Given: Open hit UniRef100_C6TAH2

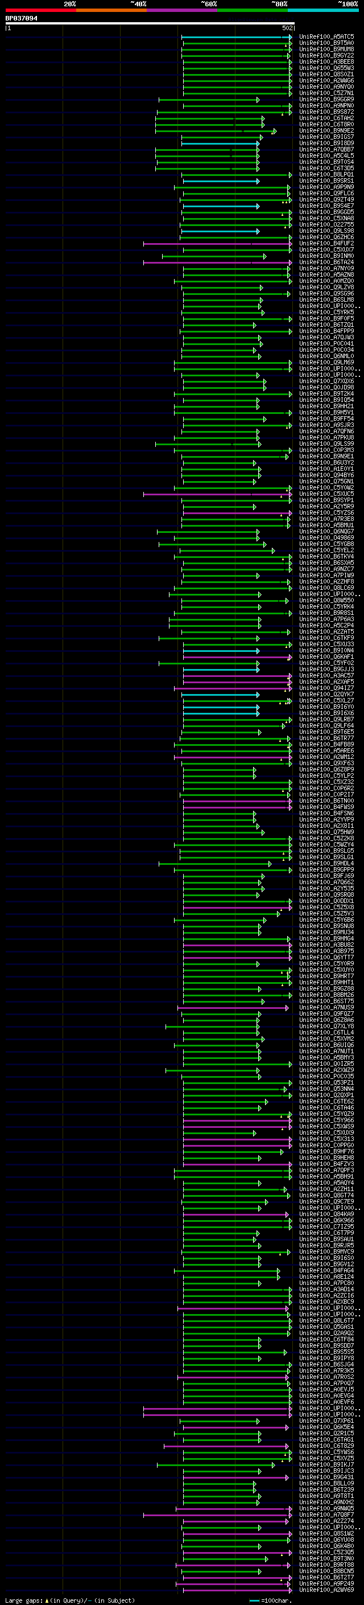Looking at the screenshot, I should point(326,118).
